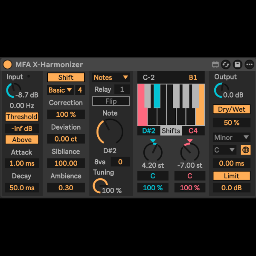This screenshot has height=256, width=256.
Task: Select the D#2 tab under the keyboard
Action: [x=149, y=131]
